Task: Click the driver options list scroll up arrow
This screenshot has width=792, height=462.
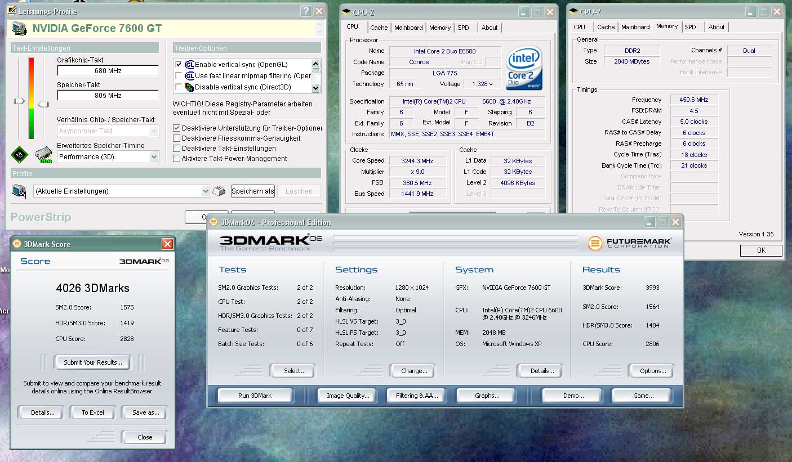Action: 315,64
